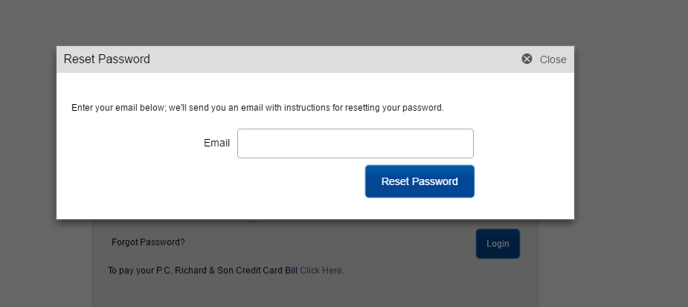Click the dimmed Login button
The image size is (688, 307).
(x=498, y=243)
